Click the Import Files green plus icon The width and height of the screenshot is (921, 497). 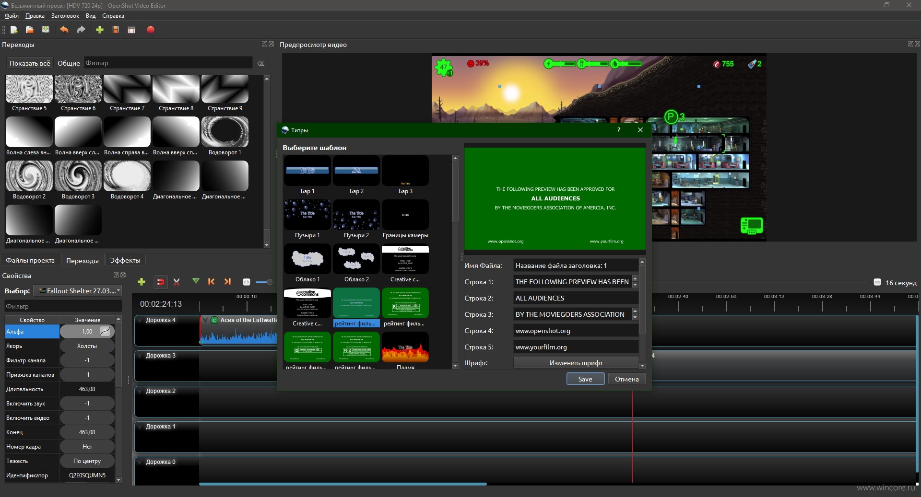(x=100, y=30)
